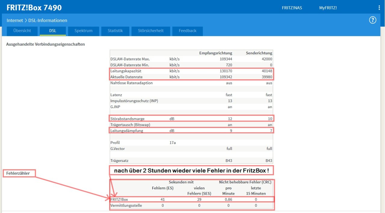Click the value 109344 in Empfangsrichtung
This screenshot has width=385, height=213.
[226, 59]
